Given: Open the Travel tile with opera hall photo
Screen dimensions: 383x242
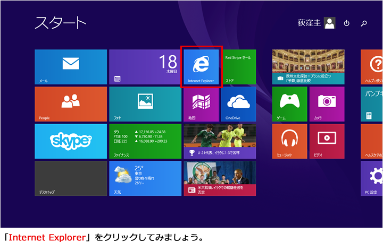Looking at the screenshot, I should 308,67.
